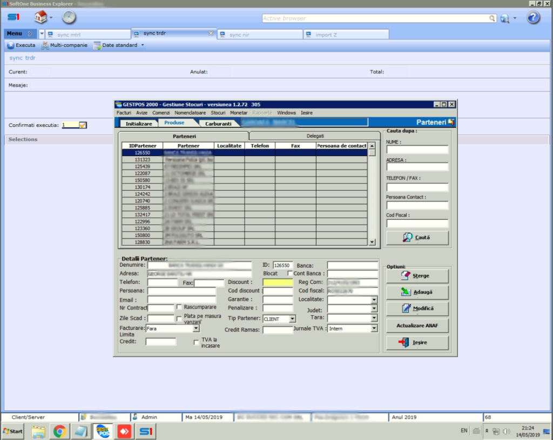
Task: Expand the arrow beside the Menu button
Action: [x=42, y=33]
